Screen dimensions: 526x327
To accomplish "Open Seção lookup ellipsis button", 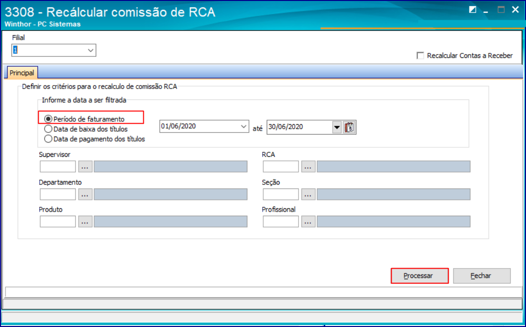I will pos(308,194).
